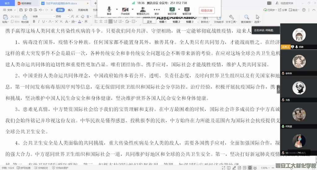Pause the screen share with 暂停共享
Image resolution: width=317 pixels, height=170 pixels.
187,11
